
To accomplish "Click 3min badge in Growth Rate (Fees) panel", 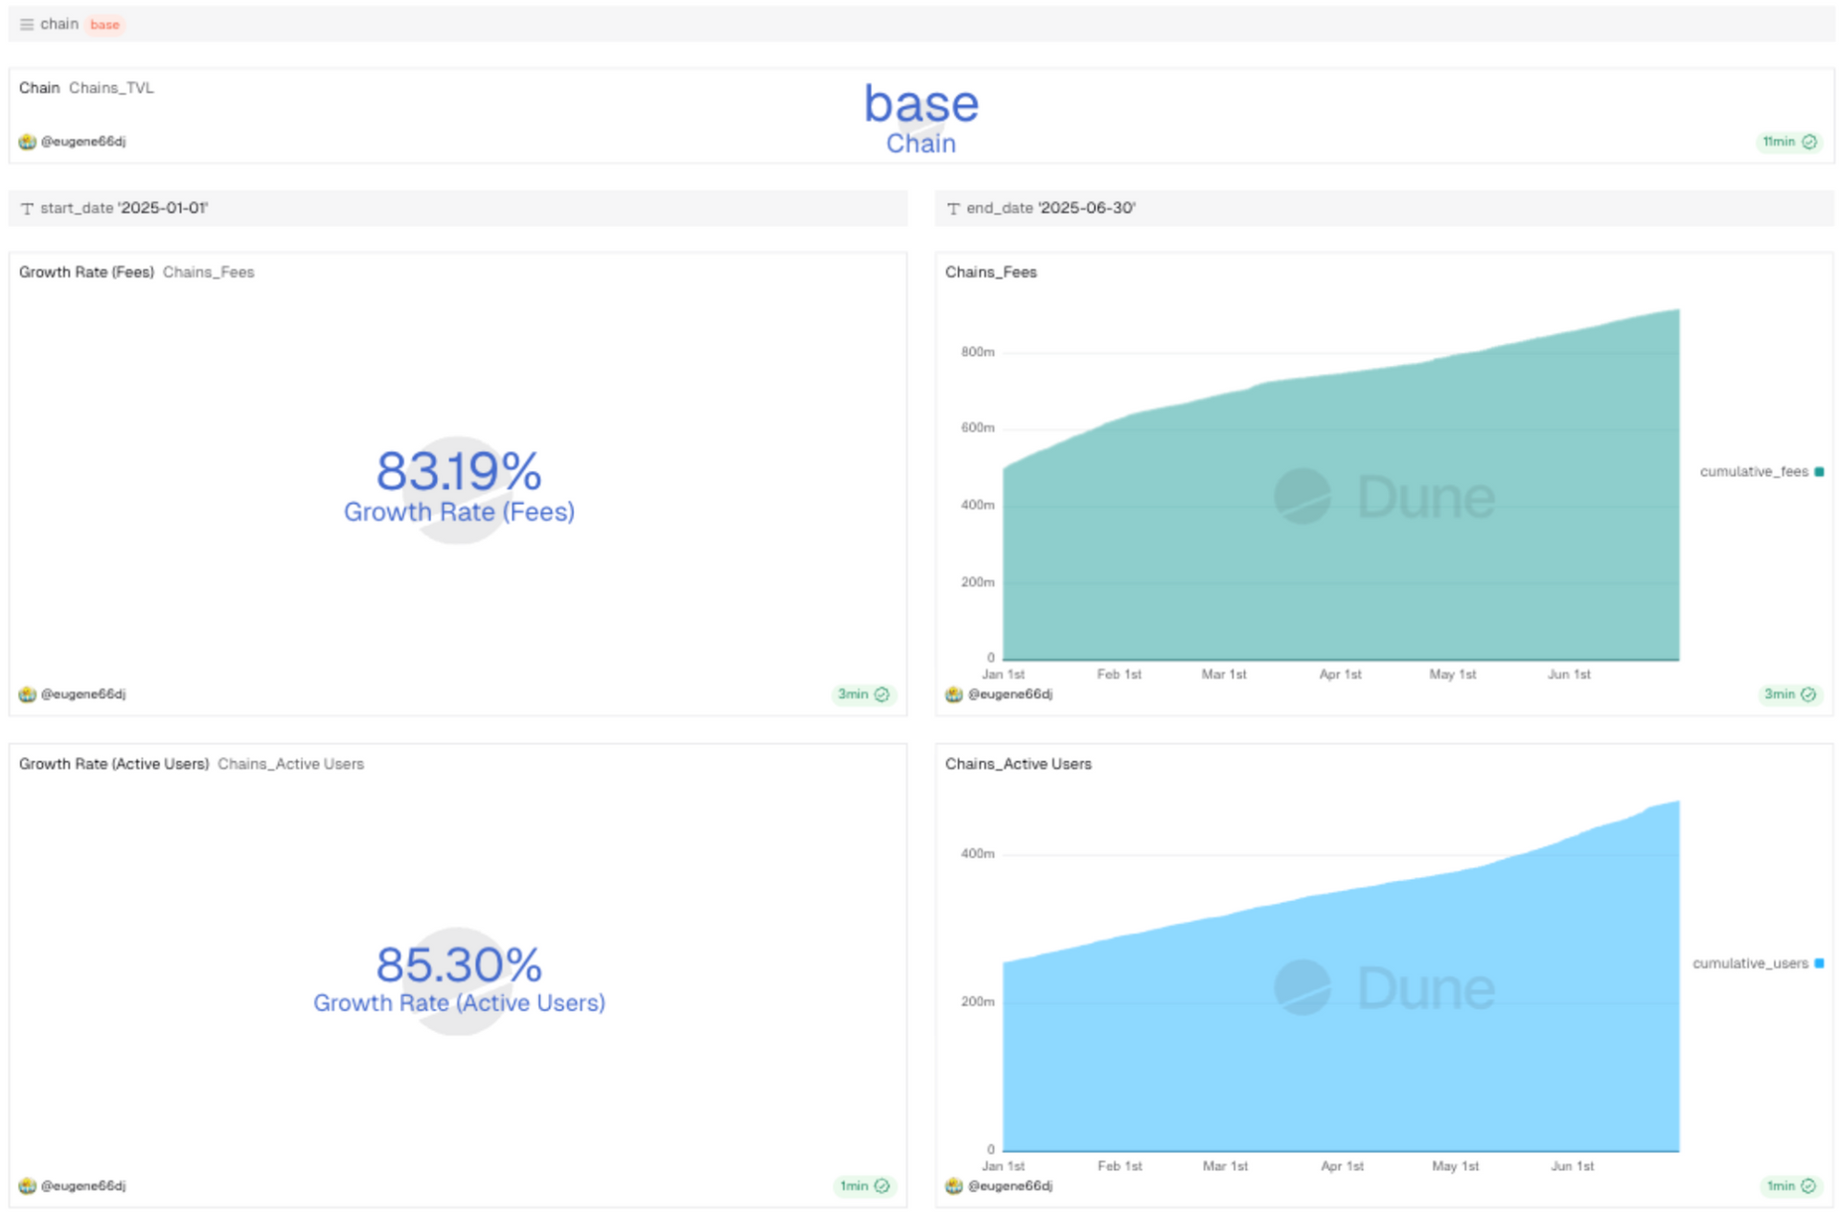I will pyautogui.click(x=863, y=694).
